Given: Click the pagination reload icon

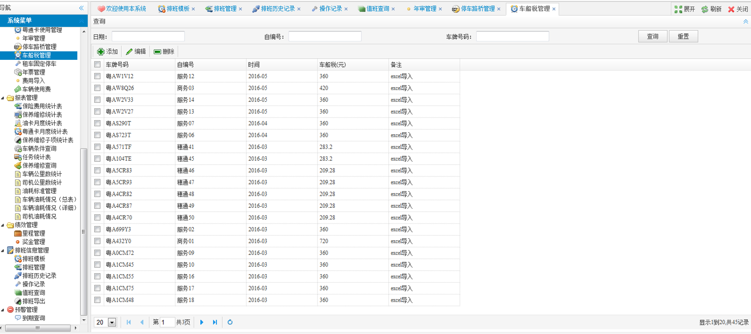Looking at the screenshot, I should click(x=230, y=322).
